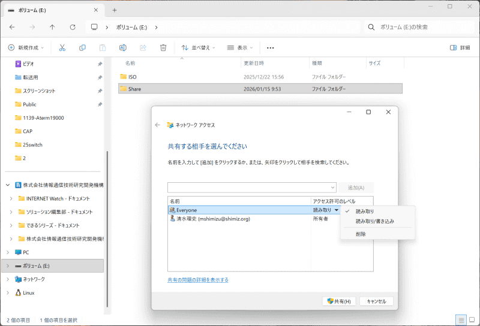
Task: Click the navigation pane vertical scrollbar
Action: click(x=107, y=230)
